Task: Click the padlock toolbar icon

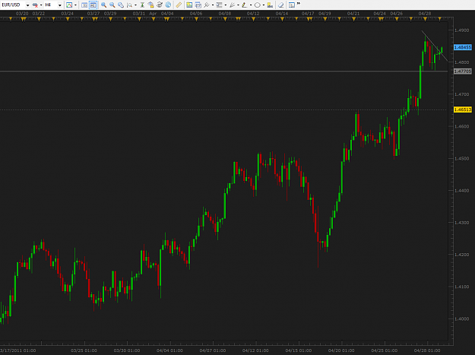Action: point(150,5)
